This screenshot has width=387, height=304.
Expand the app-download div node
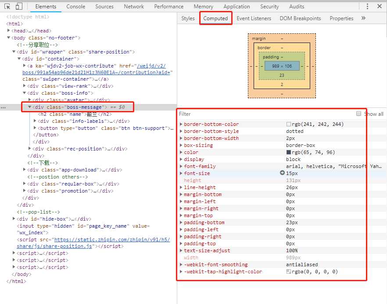coord(24,169)
